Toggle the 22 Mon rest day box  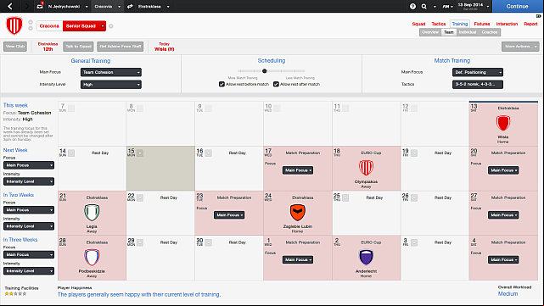[x=140, y=198]
